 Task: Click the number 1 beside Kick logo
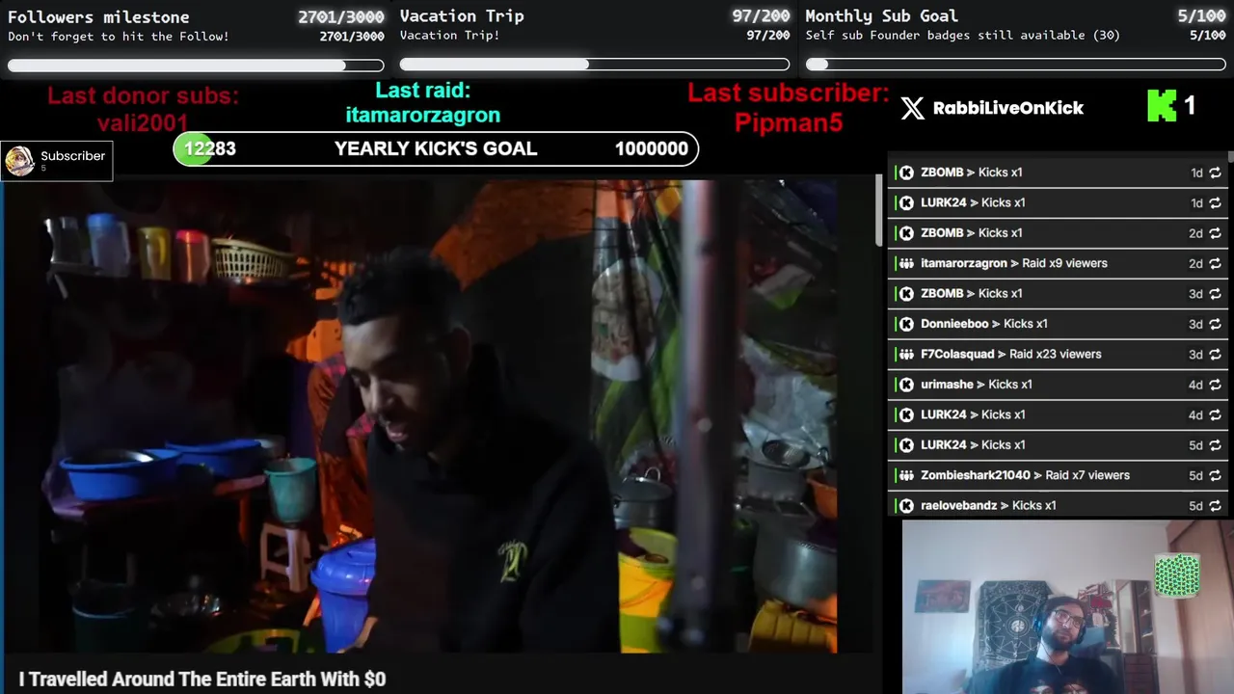coord(1190,105)
